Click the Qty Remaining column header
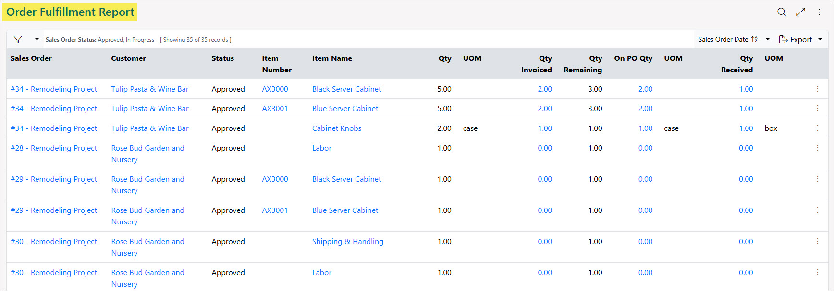 click(583, 64)
